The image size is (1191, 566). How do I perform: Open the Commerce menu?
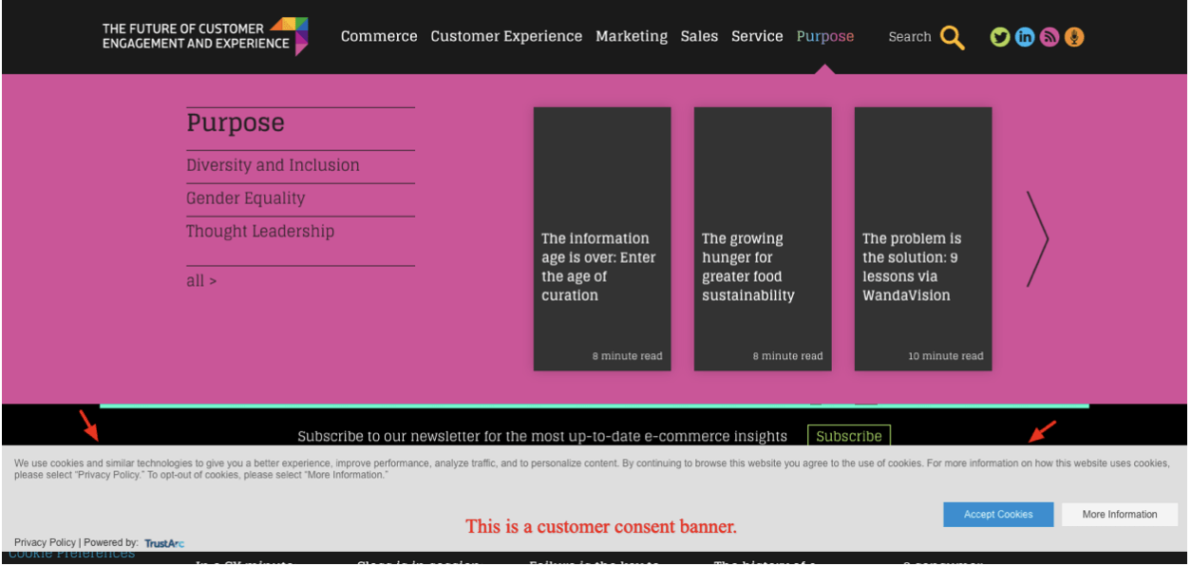coord(379,36)
